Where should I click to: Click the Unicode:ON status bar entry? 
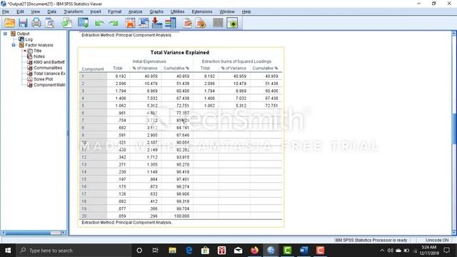[437, 240]
